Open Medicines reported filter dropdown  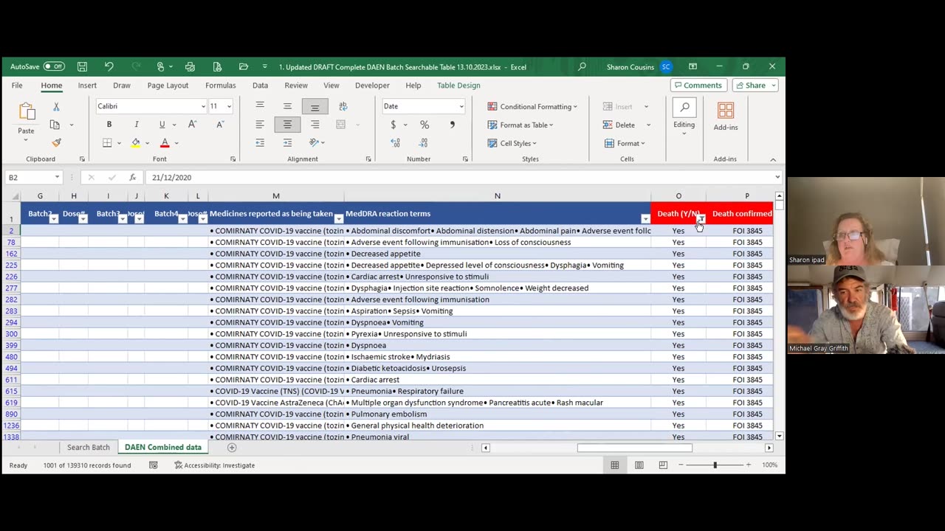pyautogui.click(x=339, y=218)
